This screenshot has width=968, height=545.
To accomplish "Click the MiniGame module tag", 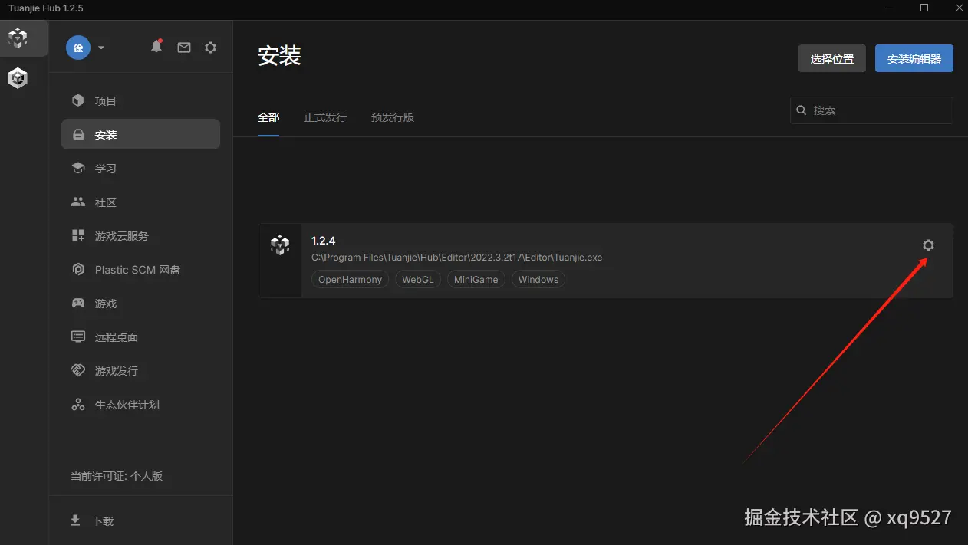I will click(476, 280).
